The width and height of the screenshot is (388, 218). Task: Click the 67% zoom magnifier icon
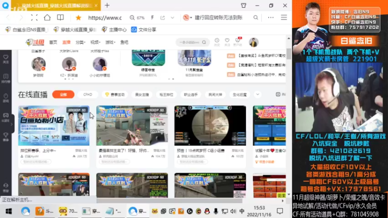[x=132, y=17]
